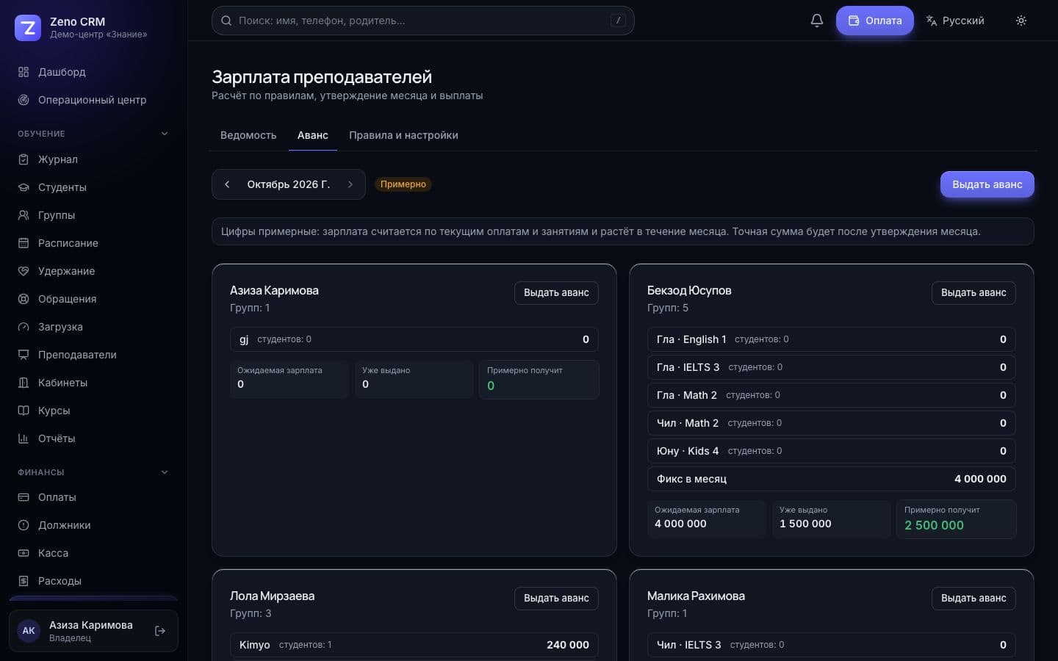Click the Малика Рахимова teacher name

(696, 596)
